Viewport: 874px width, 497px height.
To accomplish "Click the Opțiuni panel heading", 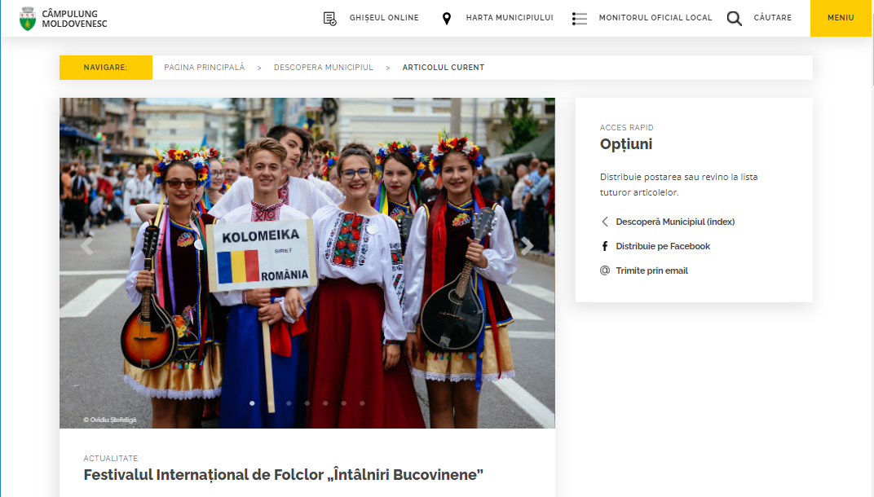I will [x=626, y=144].
